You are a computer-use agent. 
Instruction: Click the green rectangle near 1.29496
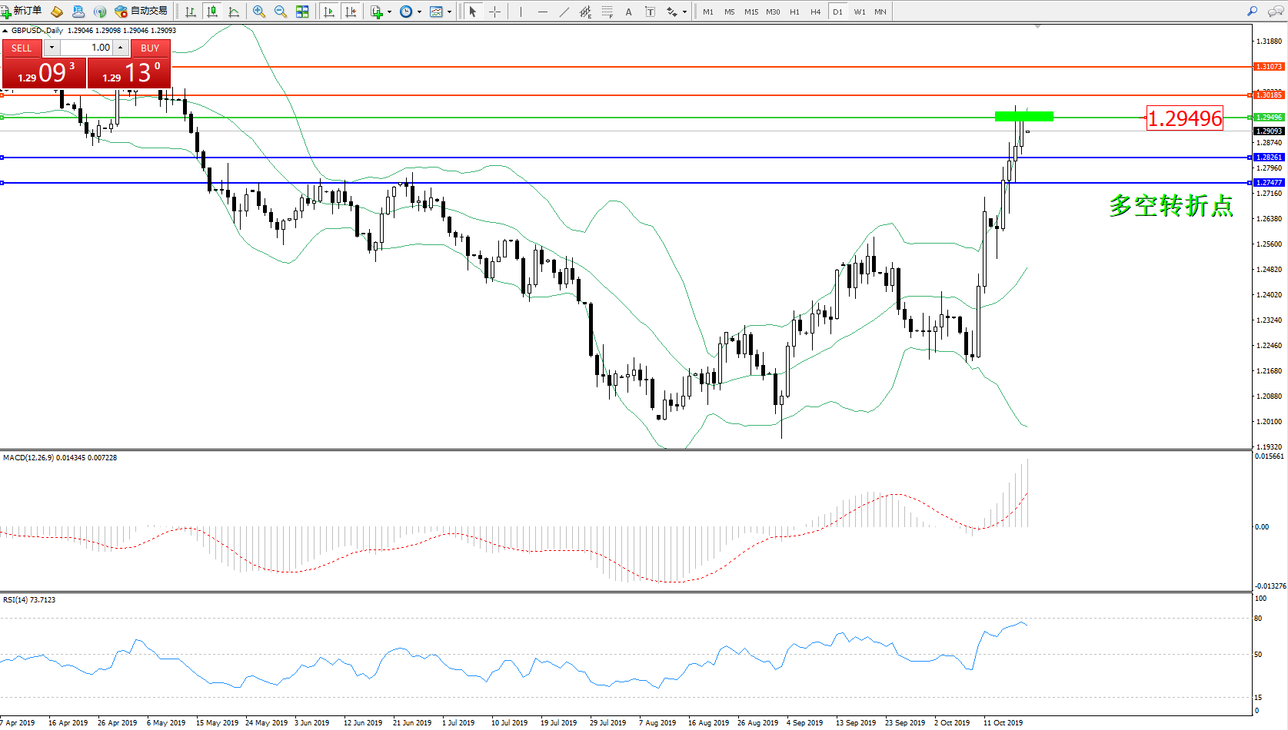point(1023,117)
